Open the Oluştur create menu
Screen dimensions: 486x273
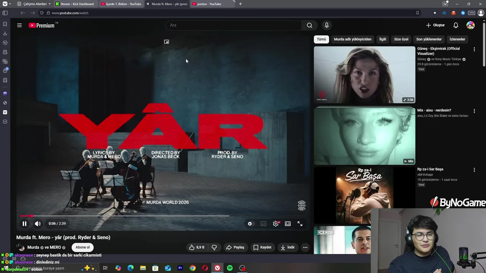435,25
